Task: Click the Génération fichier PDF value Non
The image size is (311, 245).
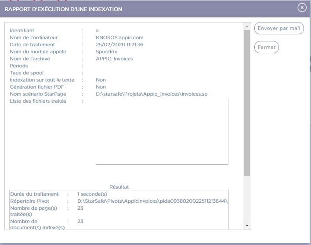Action: pyautogui.click(x=101, y=87)
